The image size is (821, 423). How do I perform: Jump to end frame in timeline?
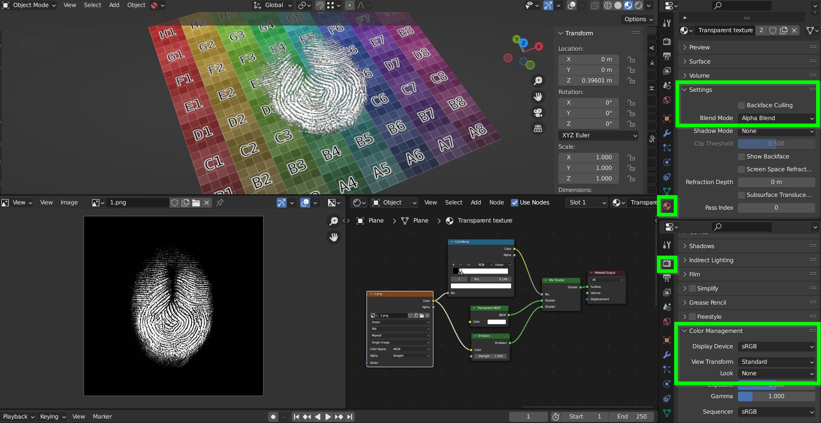tap(349, 416)
